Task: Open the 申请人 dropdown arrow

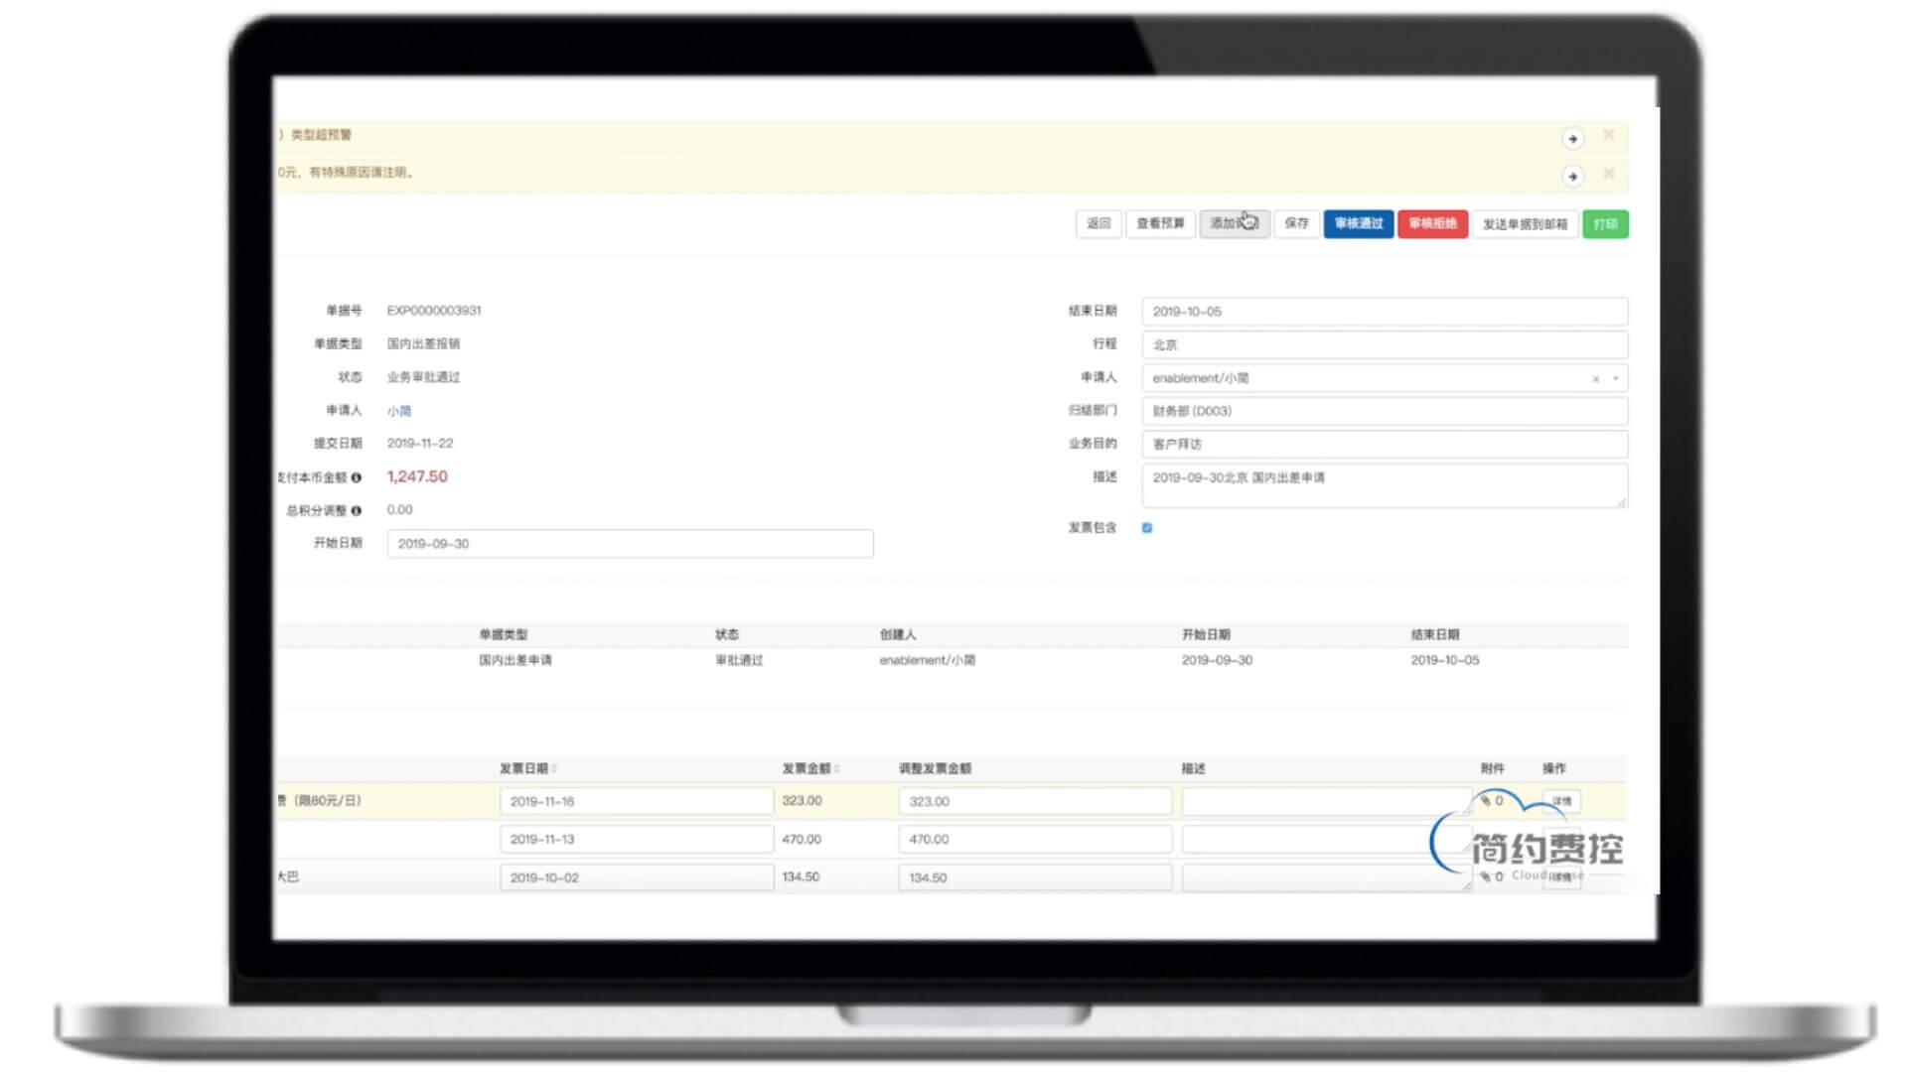Action: point(1615,378)
